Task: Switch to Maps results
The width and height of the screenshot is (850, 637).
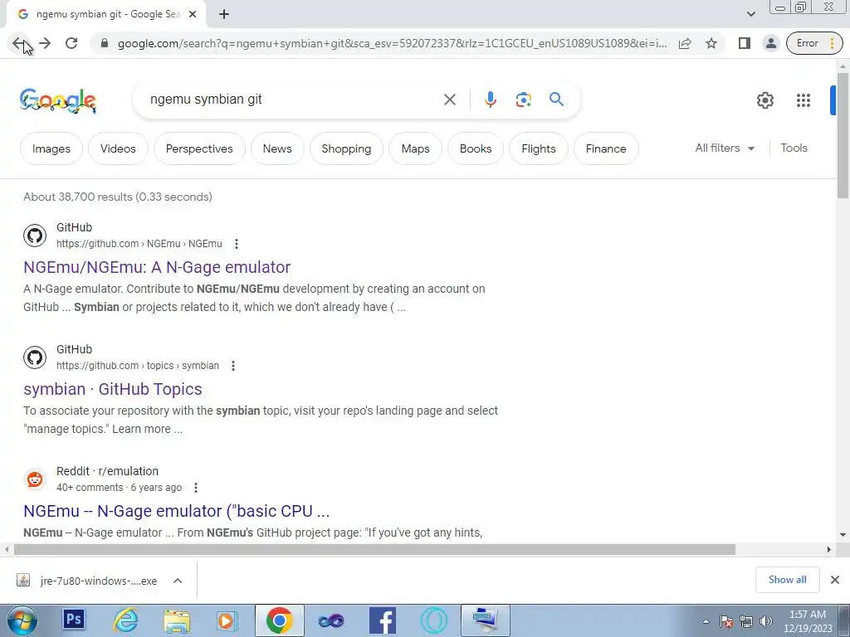Action: [x=415, y=148]
